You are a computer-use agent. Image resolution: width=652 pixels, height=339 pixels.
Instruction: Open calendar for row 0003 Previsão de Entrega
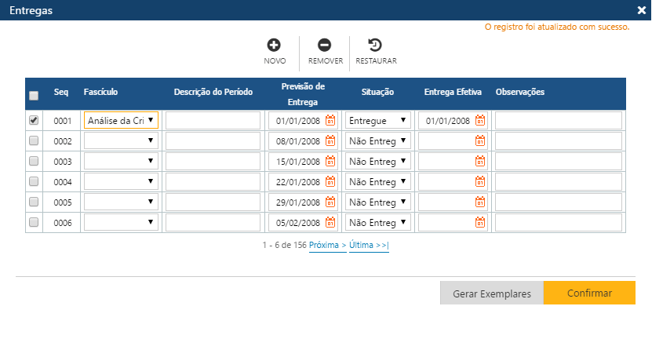coord(330,162)
